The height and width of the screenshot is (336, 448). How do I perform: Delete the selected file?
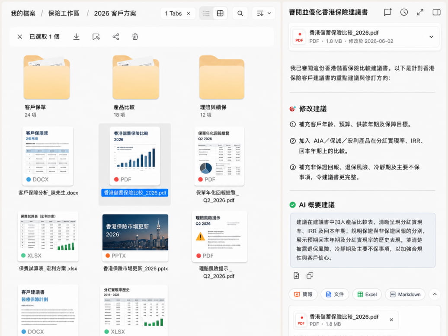click(x=135, y=37)
